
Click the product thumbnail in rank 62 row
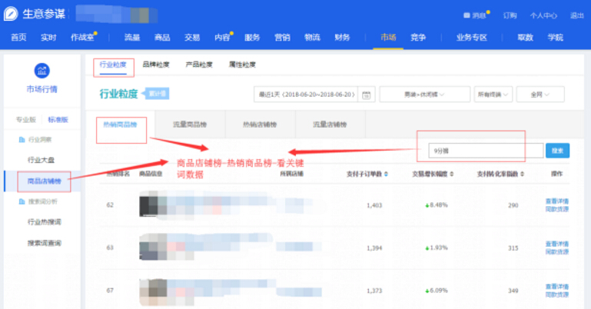coord(149,205)
